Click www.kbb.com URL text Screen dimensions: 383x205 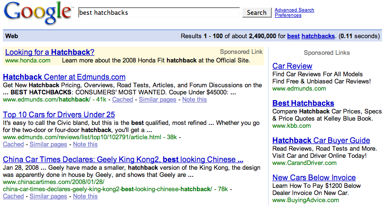291,126
